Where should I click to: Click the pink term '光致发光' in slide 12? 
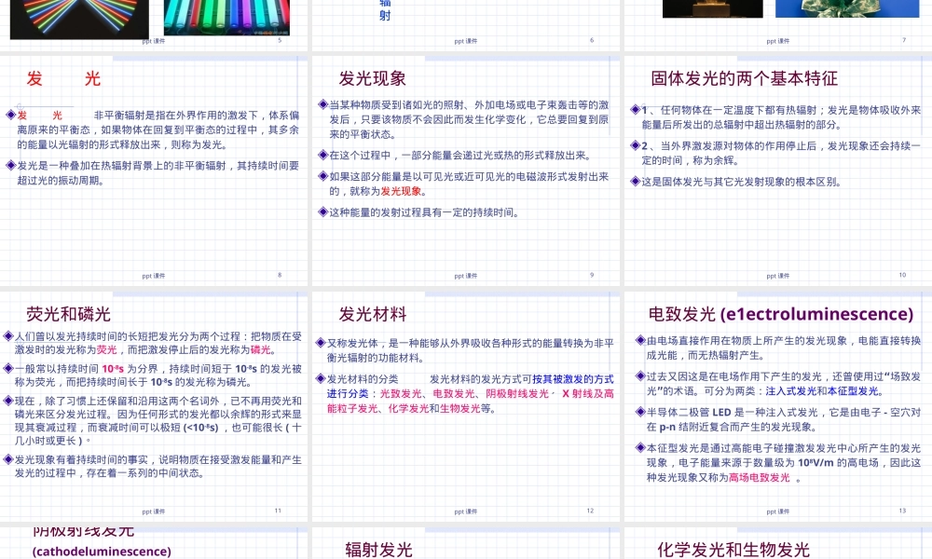click(400, 394)
